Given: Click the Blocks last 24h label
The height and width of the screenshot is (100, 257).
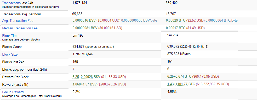Looking at the screenshot, I should pyautogui.click(x=13, y=62).
